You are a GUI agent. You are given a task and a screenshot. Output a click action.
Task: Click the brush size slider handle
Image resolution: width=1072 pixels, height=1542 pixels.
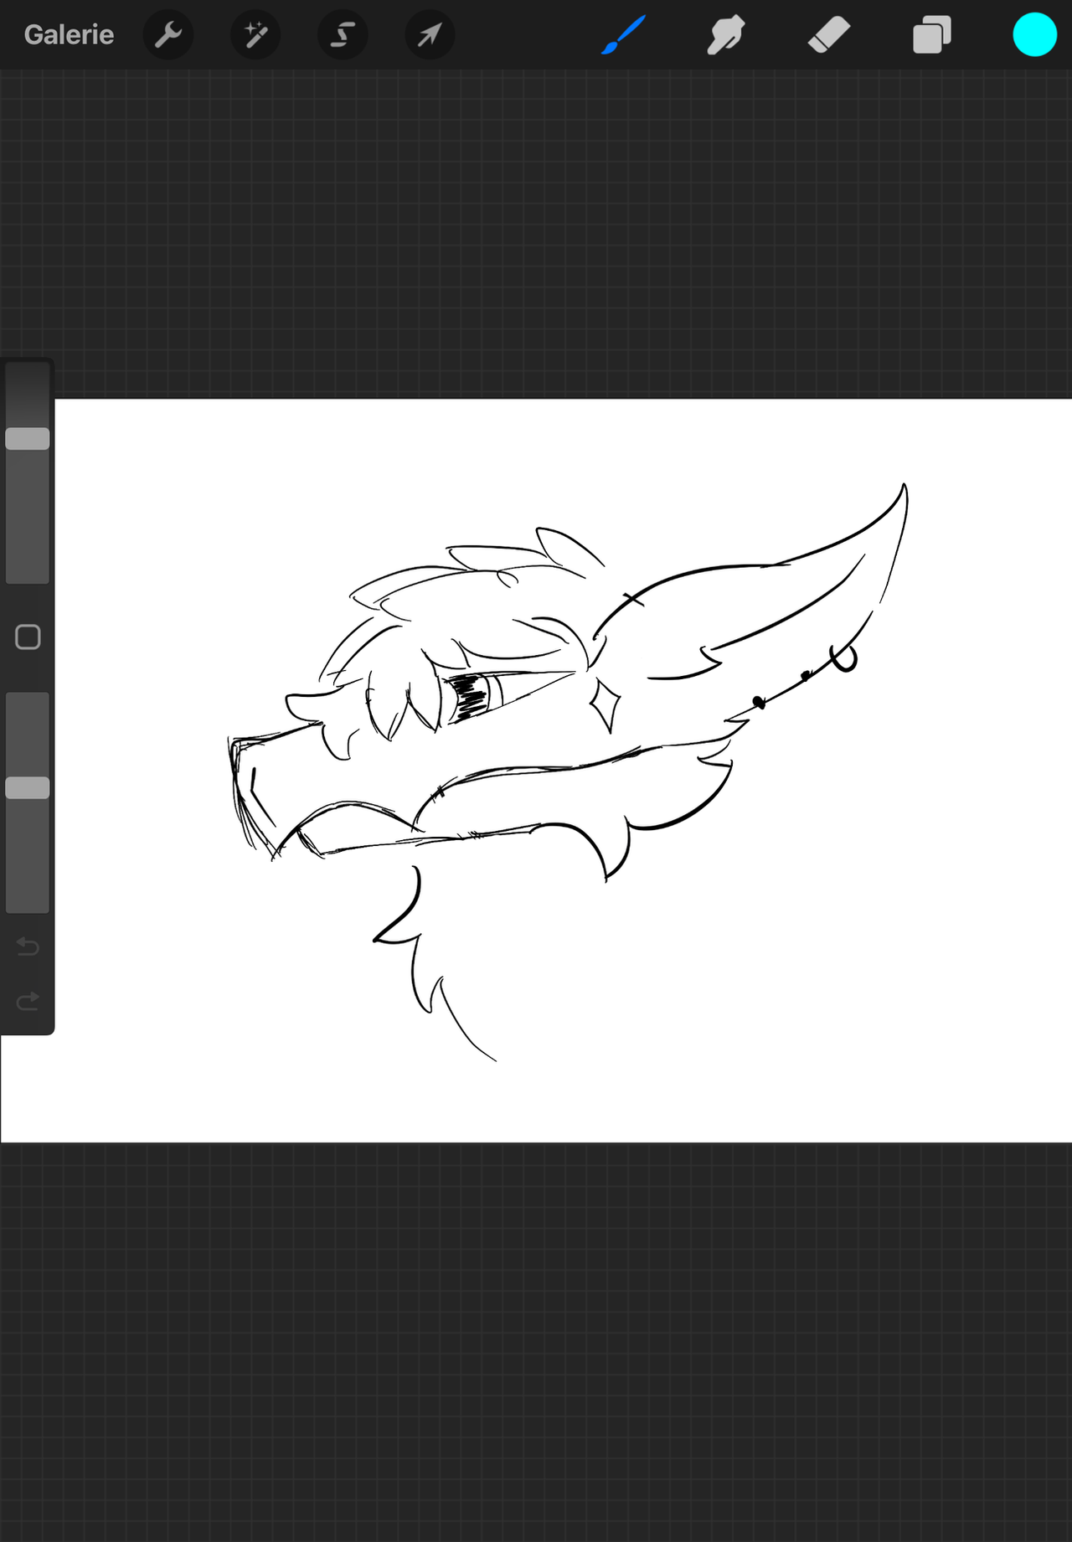coord(28,439)
